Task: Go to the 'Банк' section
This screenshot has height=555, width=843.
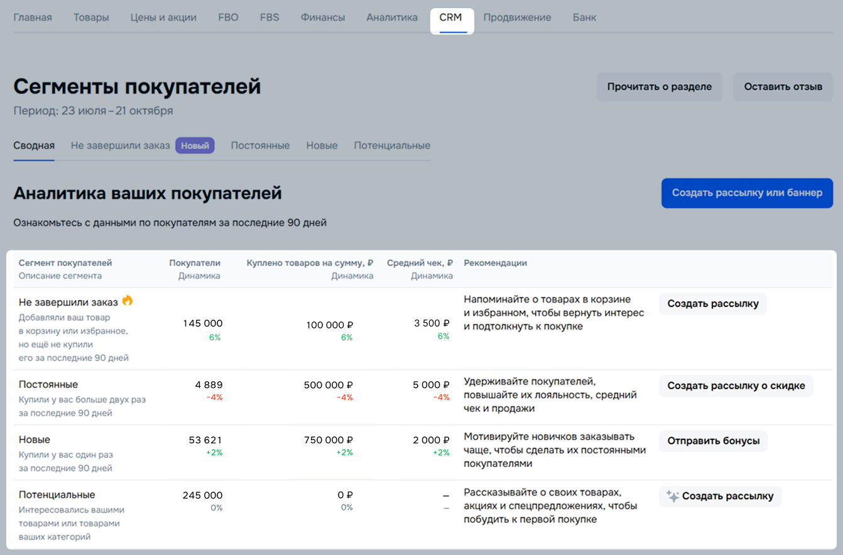Action: click(x=584, y=18)
